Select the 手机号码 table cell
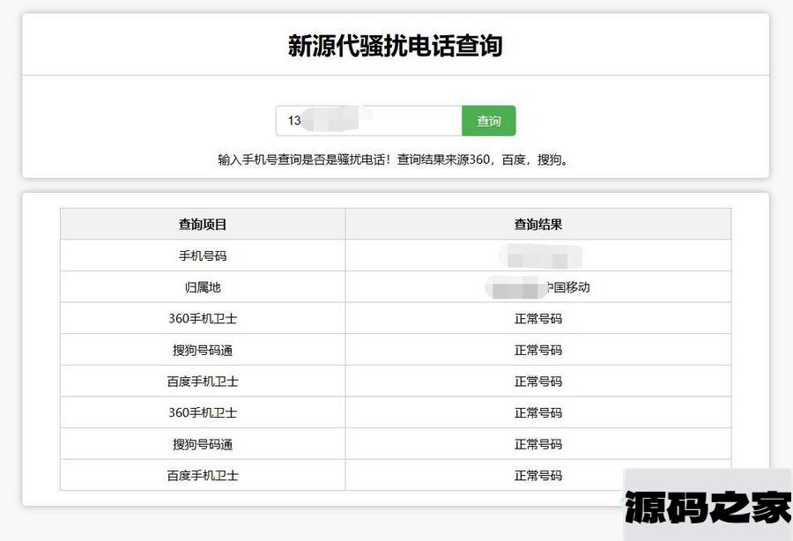The height and width of the screenshot is (541, 793). pos(203,256)
